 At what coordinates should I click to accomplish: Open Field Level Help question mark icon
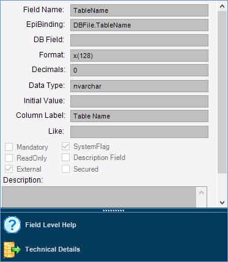point(12,225)
